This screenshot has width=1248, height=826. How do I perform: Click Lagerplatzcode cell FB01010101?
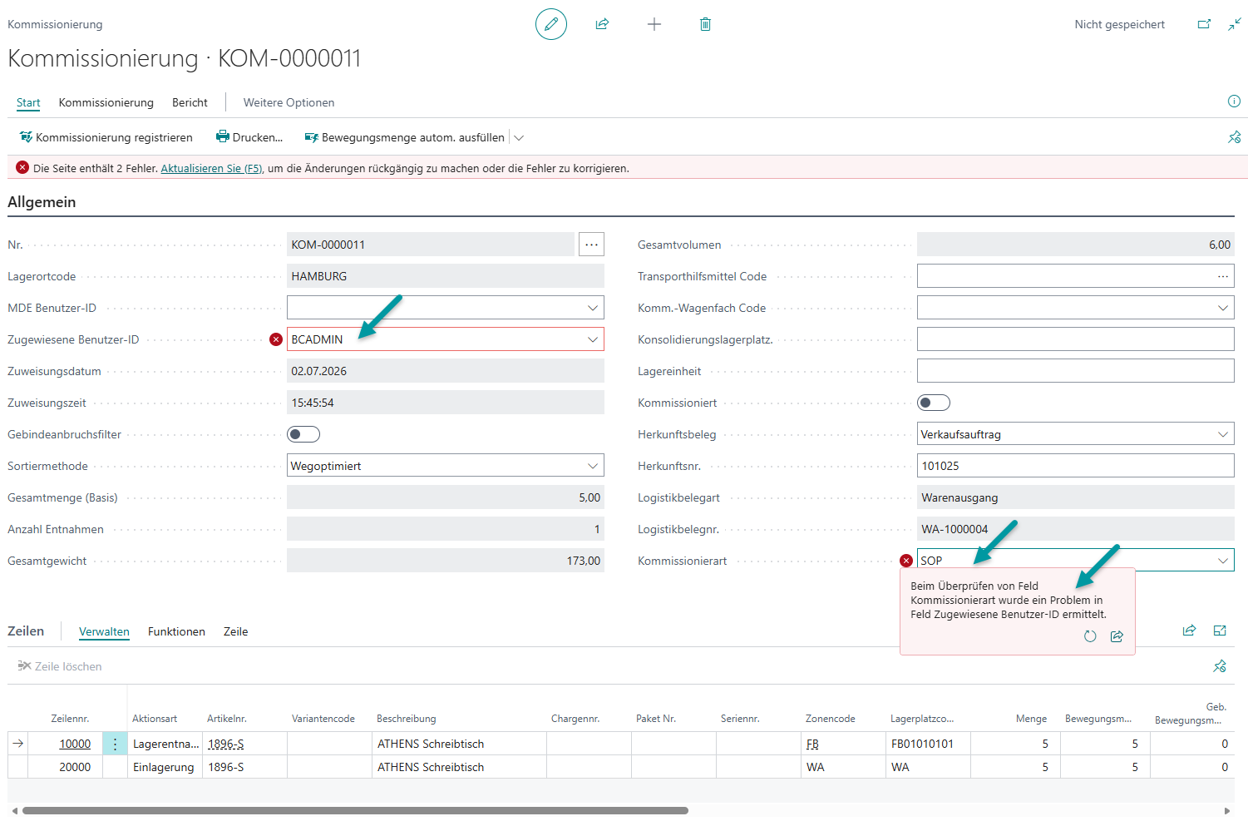[928, 744]
